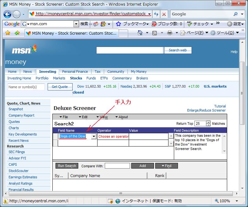Click the Google toolbar bookmark star

(118, 24)
